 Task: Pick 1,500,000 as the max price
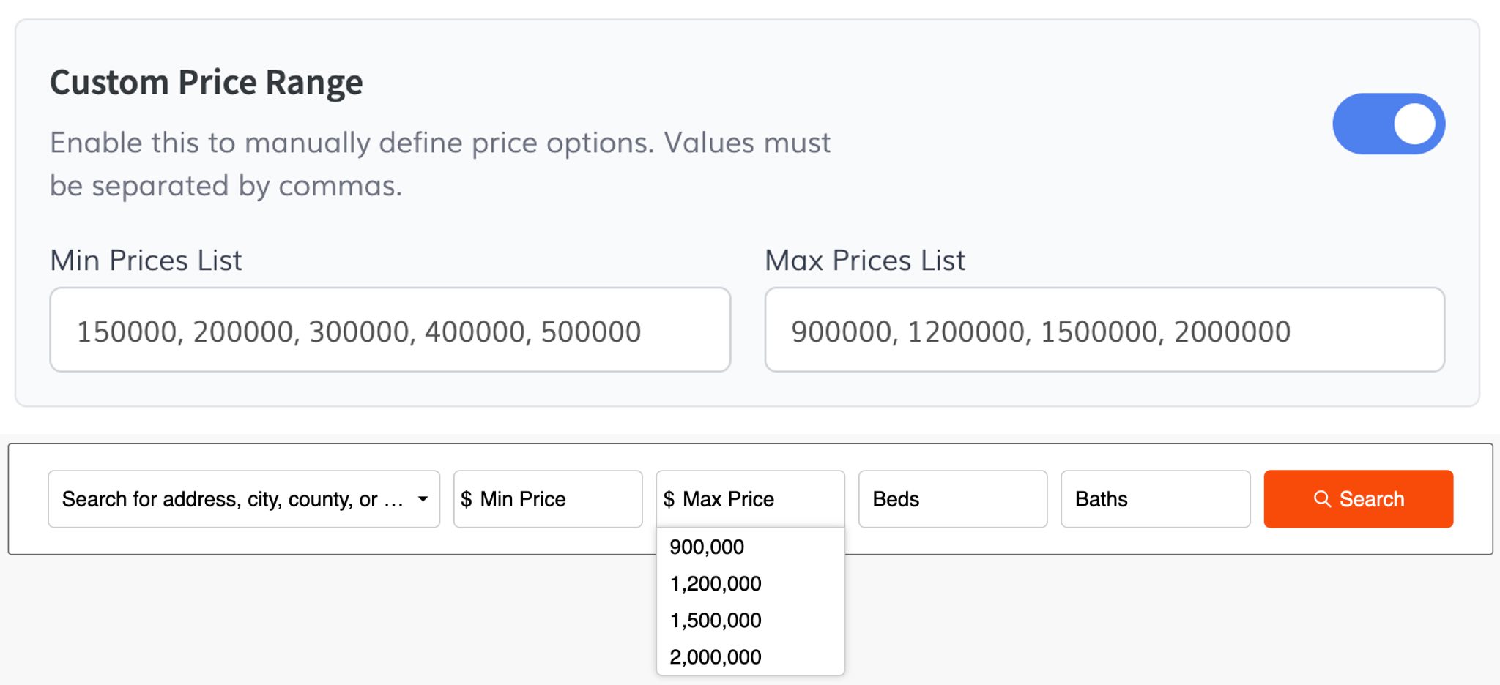(716, 620)
